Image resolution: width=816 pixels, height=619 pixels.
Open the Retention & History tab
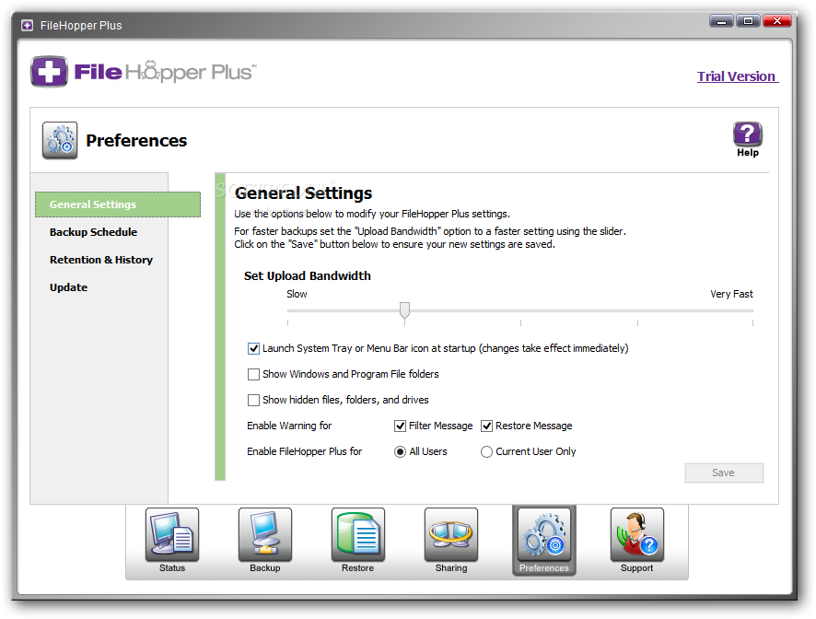tap(101, 260)
